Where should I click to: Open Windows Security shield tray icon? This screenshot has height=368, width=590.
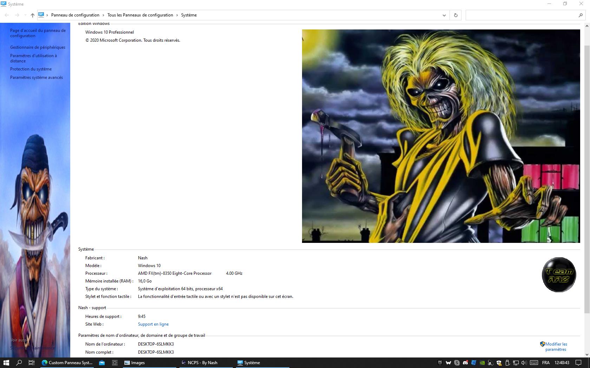[499, 363]
